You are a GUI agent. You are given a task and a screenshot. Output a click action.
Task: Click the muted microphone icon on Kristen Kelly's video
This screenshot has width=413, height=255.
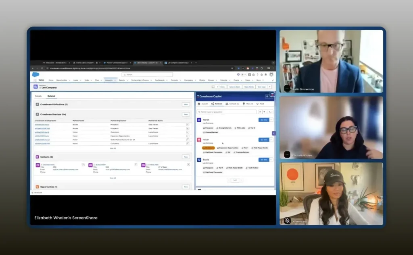click(287, 220)
